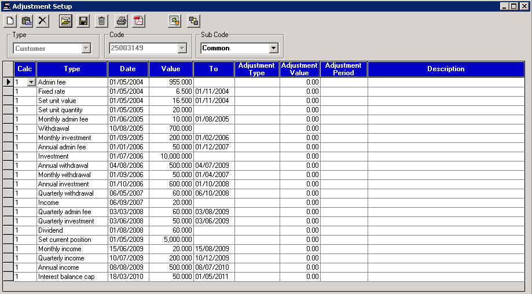The width and height of the screenshot is (532, 294).
Task: Click the Print printer icon
Action: point(122,21)
